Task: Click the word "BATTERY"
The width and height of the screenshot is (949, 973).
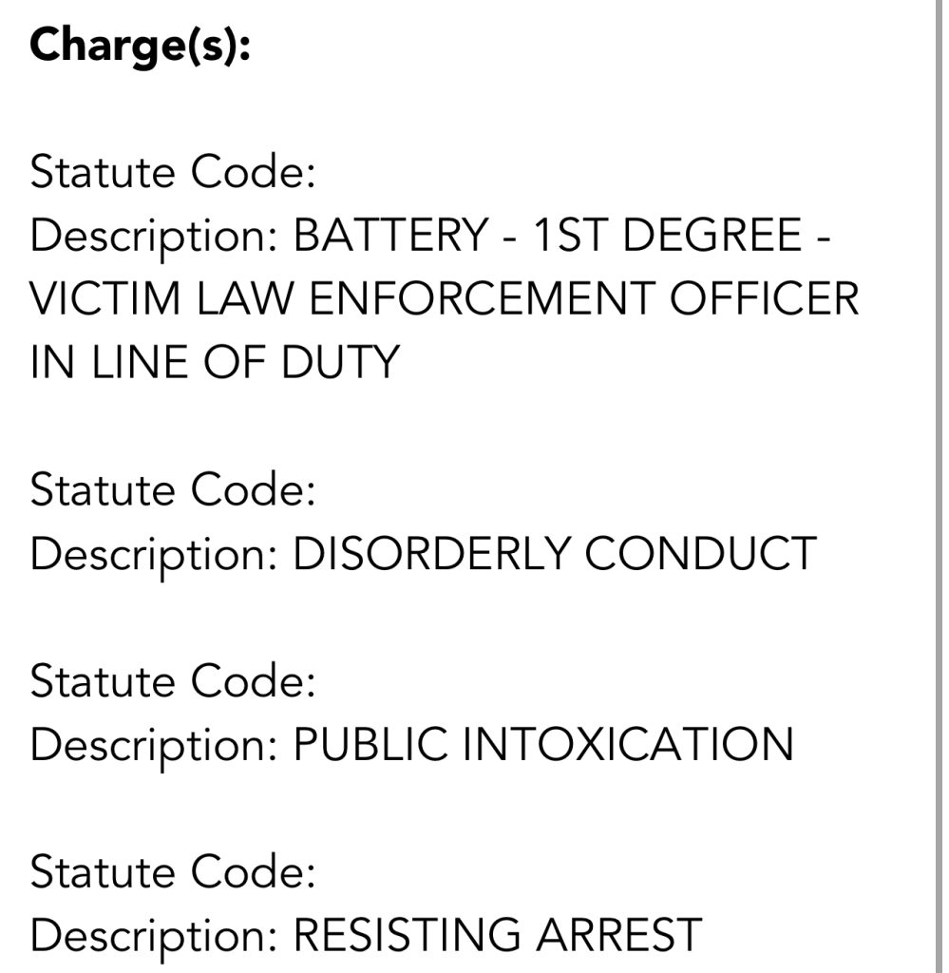Action: point(391,237)
